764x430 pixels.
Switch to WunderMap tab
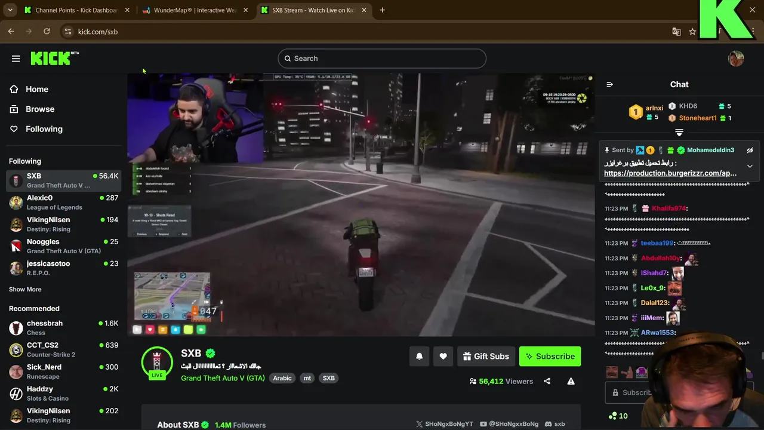point(195,10)
